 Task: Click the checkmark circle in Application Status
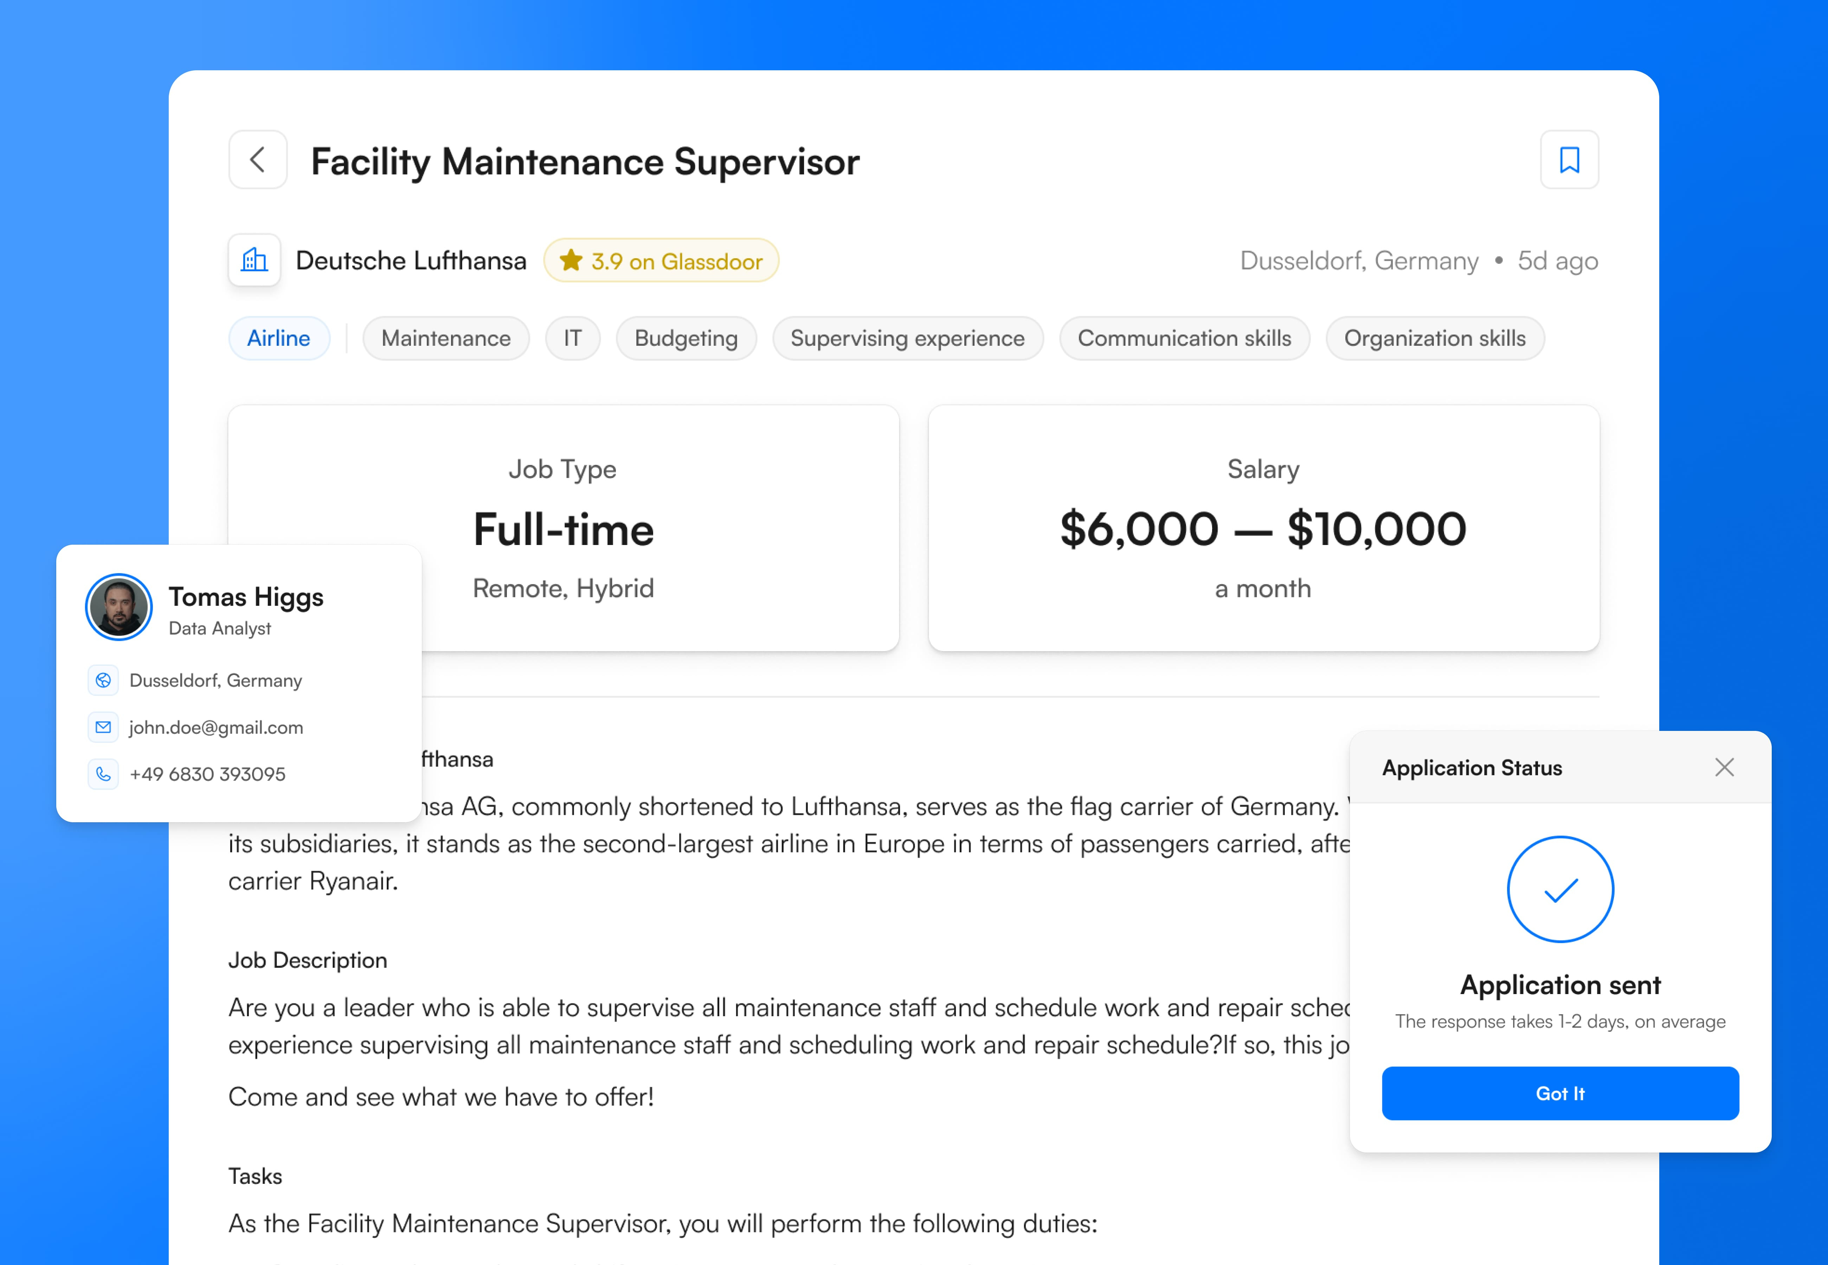click(x=1559, y=889)
